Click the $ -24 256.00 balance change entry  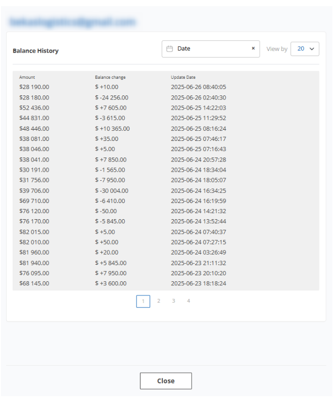point(112,97)
